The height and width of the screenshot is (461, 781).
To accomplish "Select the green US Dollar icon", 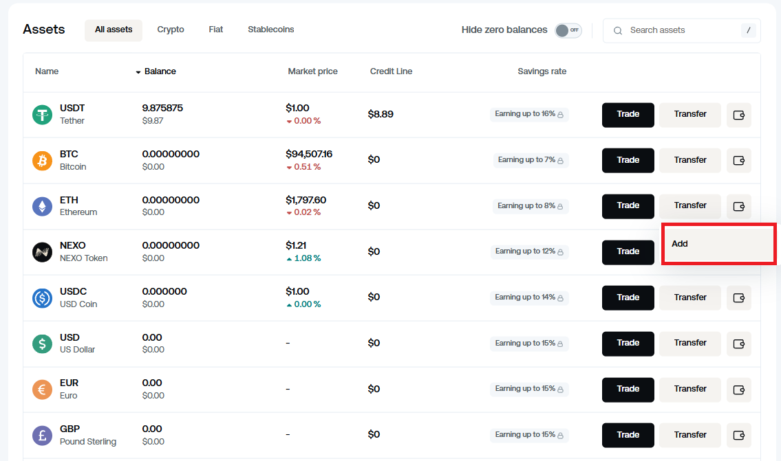I will 43,344.
